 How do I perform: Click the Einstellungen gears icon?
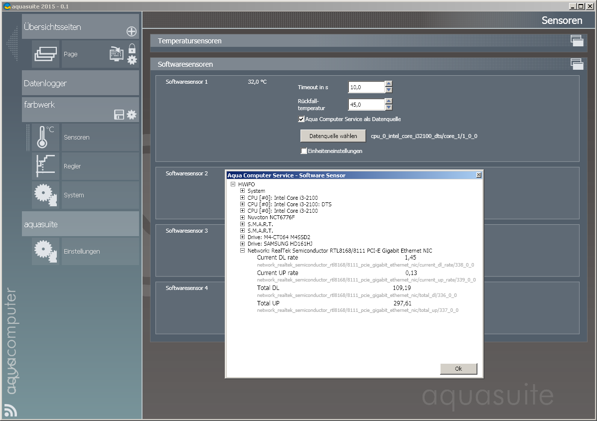click(x=46, y=251)
